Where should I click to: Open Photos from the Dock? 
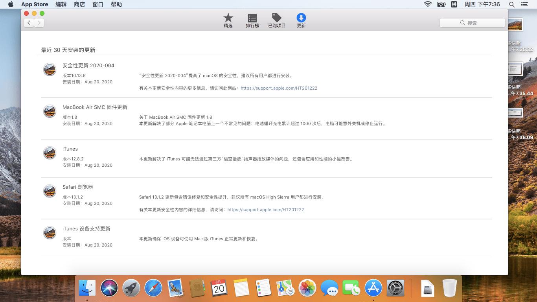click(x=307, y=288)
